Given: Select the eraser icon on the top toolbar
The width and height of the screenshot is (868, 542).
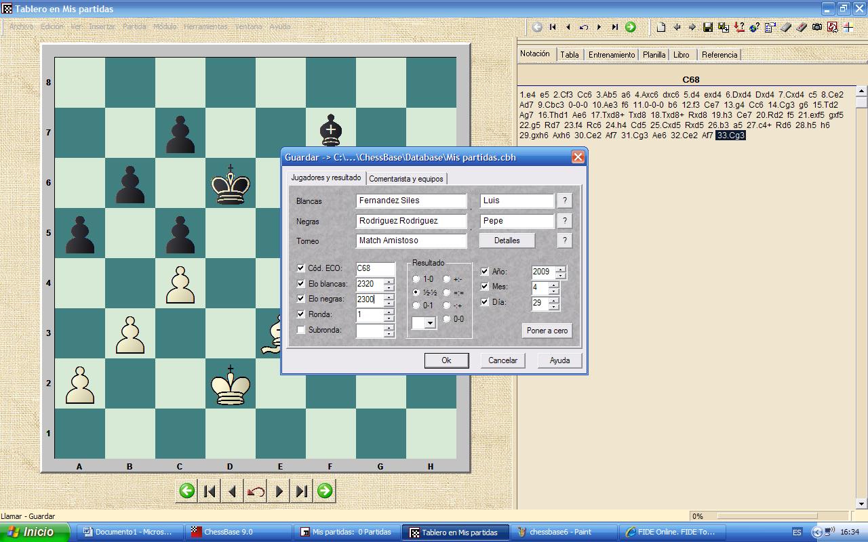Looking at the screenshot, I should point(785,27).
